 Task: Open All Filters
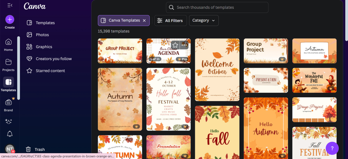point(171,21)
